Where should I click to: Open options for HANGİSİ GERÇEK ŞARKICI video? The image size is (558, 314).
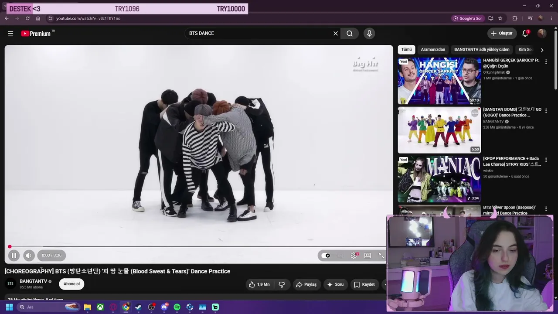546,62
